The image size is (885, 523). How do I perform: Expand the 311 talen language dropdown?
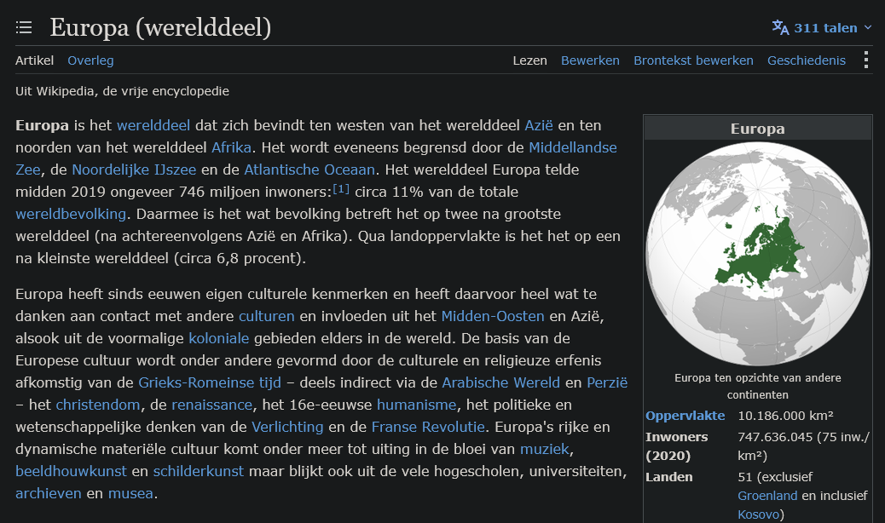coord(822,27)
